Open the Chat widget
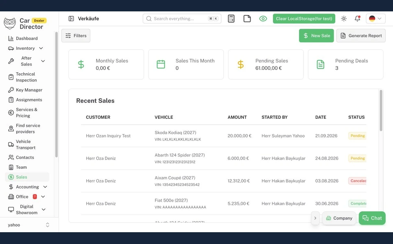 (372, 218)
